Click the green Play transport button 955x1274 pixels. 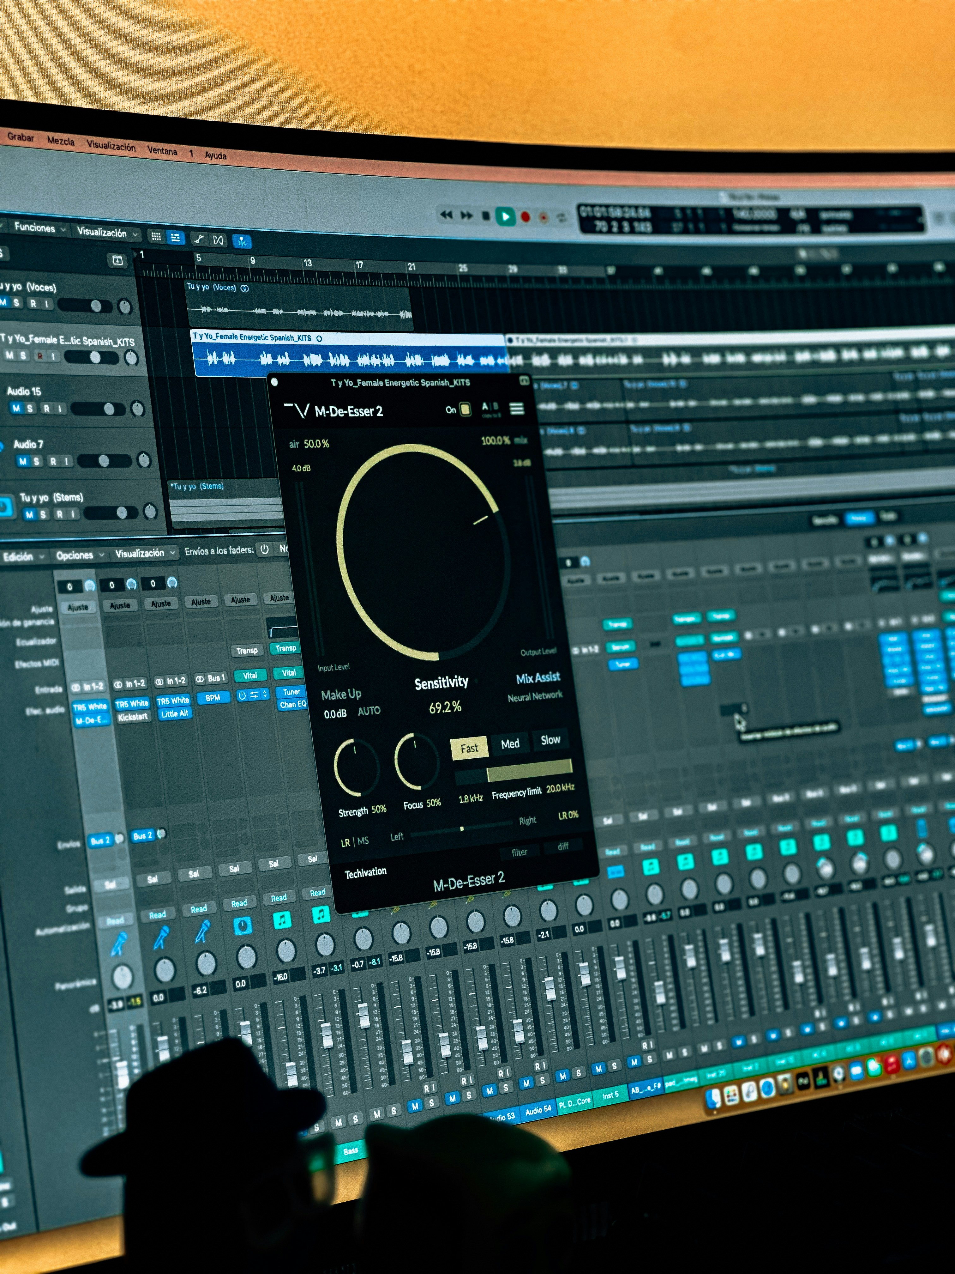[505, 216]
